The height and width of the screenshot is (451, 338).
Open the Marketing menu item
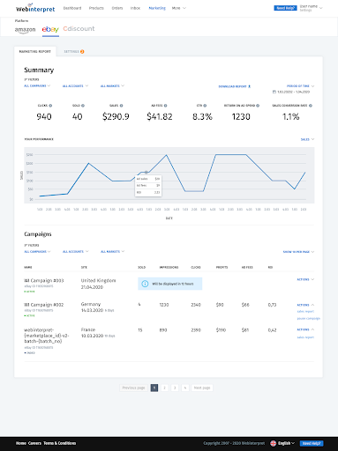click(157, 8)
